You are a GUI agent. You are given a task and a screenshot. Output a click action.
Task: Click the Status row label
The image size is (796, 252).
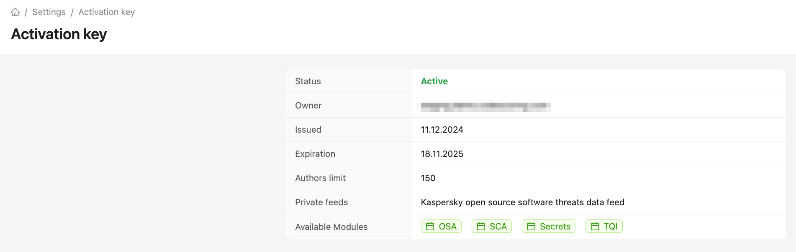click(x=308, y=81)
